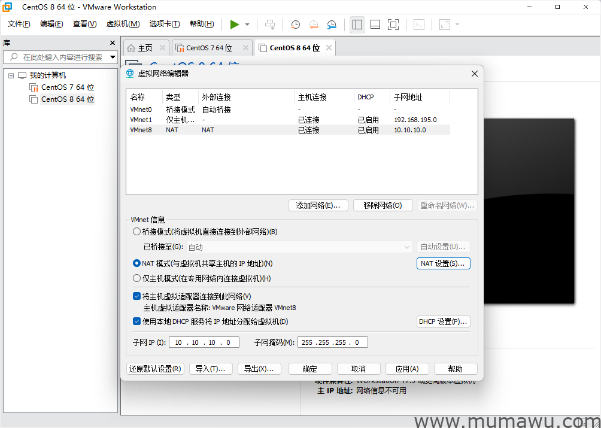
Task: Revert the VM to its snapshot
Action: (313, 24)
